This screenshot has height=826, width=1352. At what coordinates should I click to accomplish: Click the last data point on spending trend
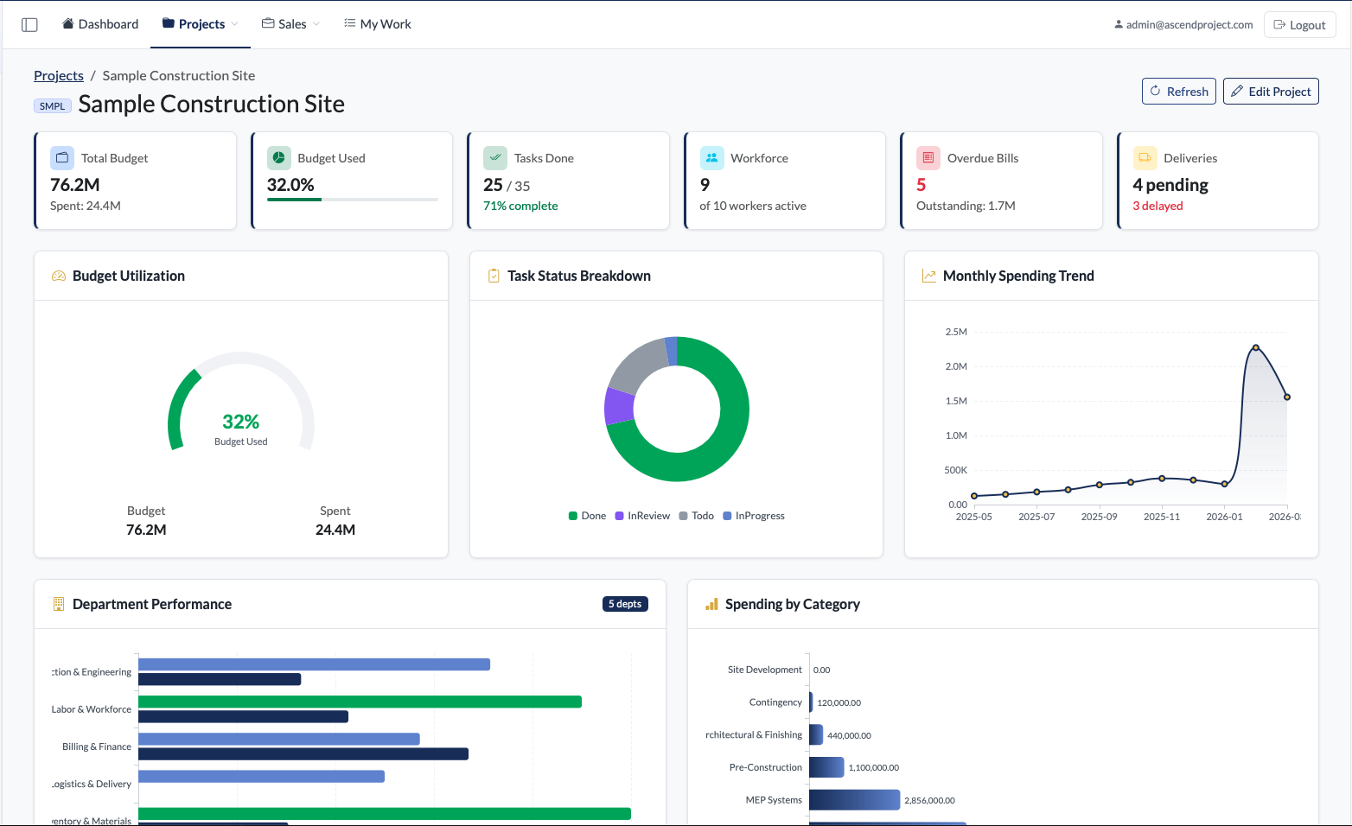1287,397
